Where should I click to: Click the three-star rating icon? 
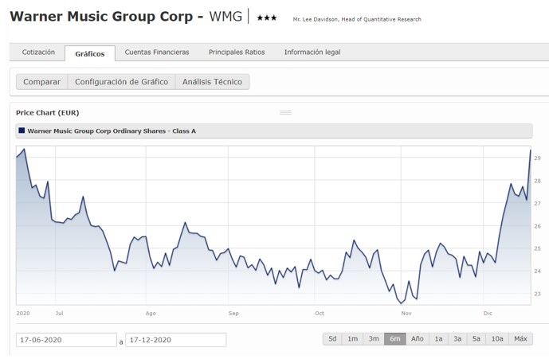tap(267, 18)
